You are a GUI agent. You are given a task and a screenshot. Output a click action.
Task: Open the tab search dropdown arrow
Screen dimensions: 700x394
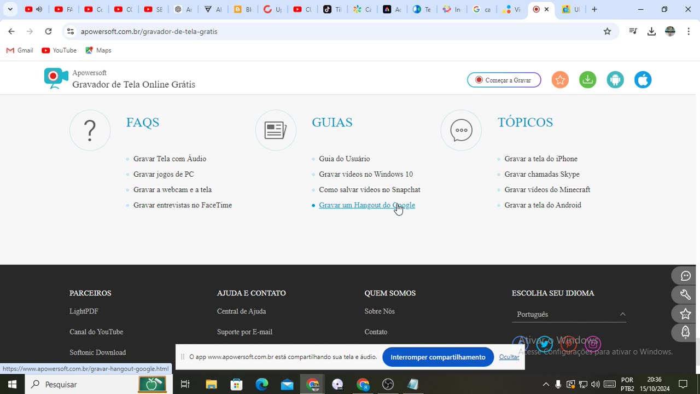pyautogui.click(x=10, y=9)
